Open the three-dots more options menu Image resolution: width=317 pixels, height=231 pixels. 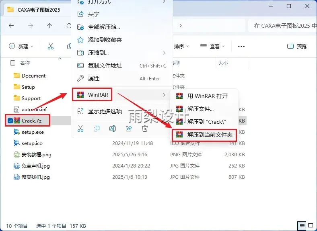coord(241,47)
